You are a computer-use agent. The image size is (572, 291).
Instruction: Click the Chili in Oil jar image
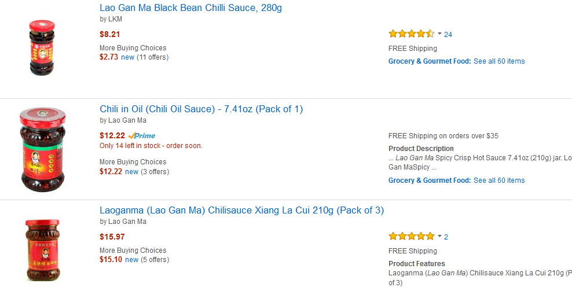(x=43, y=149)
